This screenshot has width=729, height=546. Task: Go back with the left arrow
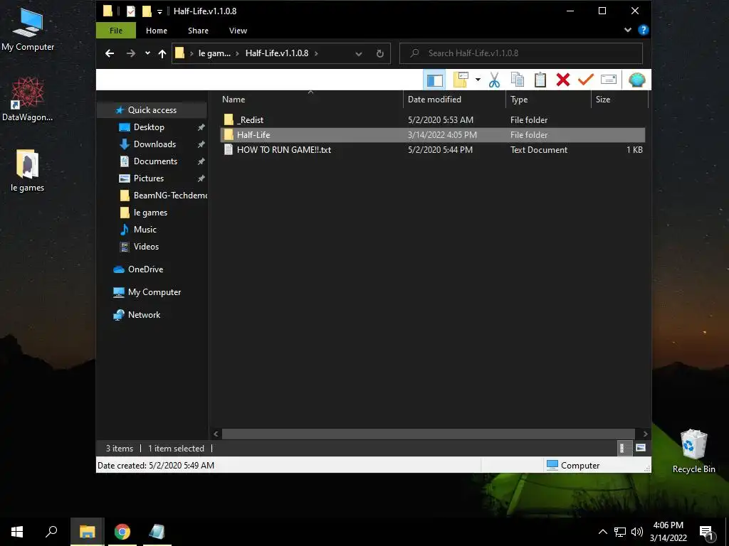(110, 53)
